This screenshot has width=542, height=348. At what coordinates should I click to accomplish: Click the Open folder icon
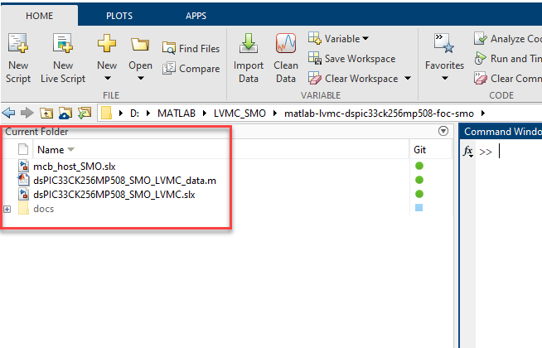140,44
